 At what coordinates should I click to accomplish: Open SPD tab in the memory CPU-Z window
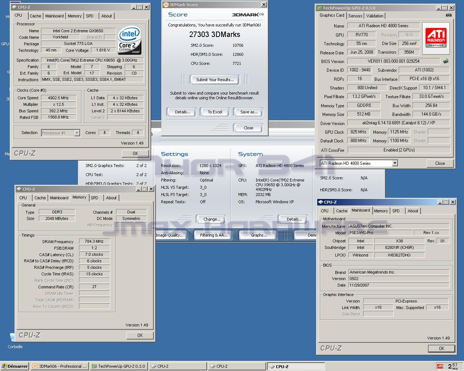point(94,198)
